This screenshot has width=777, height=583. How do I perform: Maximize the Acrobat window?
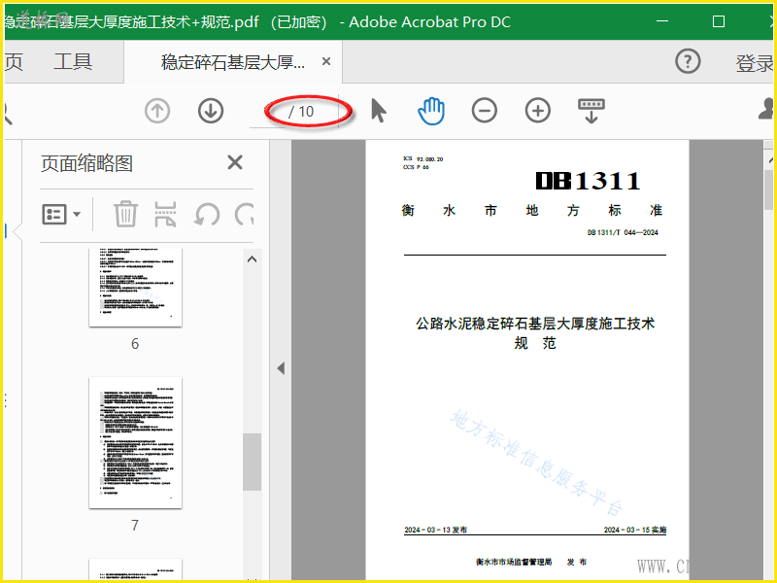tap(719, 21)
